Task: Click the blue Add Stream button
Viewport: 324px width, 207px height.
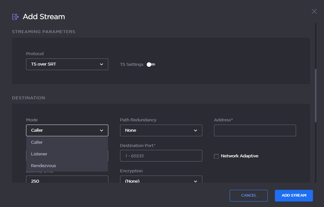Action: click(294, 196)
